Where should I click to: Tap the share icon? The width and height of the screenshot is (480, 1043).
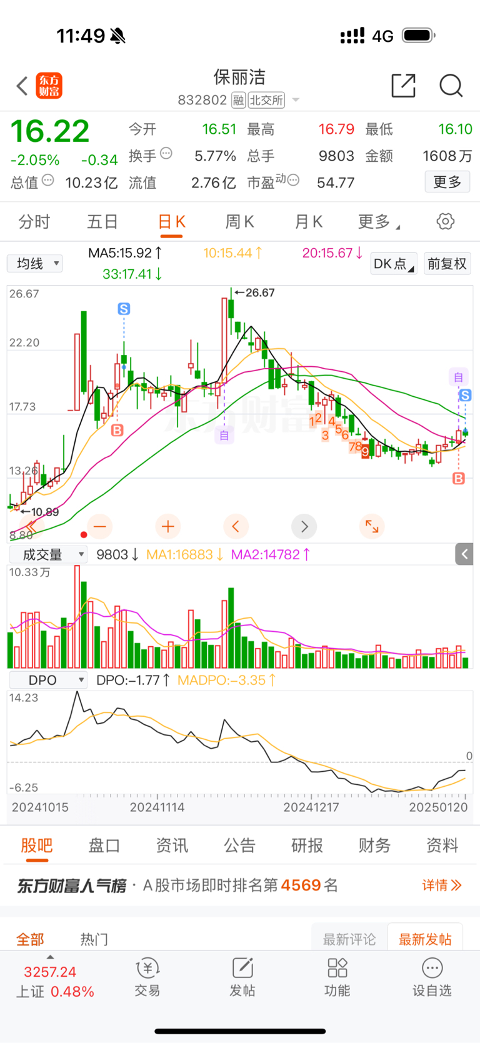404,86
